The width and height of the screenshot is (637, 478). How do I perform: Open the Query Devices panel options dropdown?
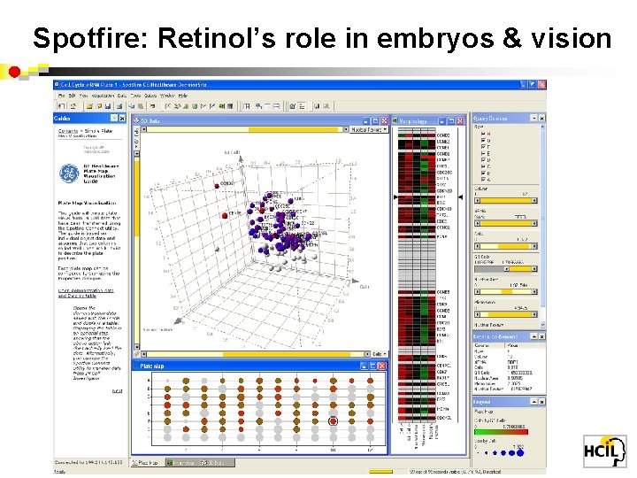click(533, 118)
